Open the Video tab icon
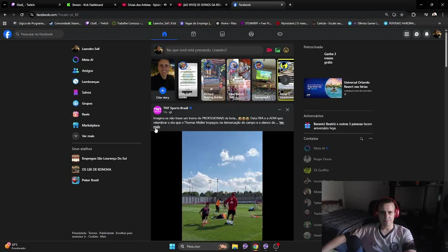 (193, 34)
